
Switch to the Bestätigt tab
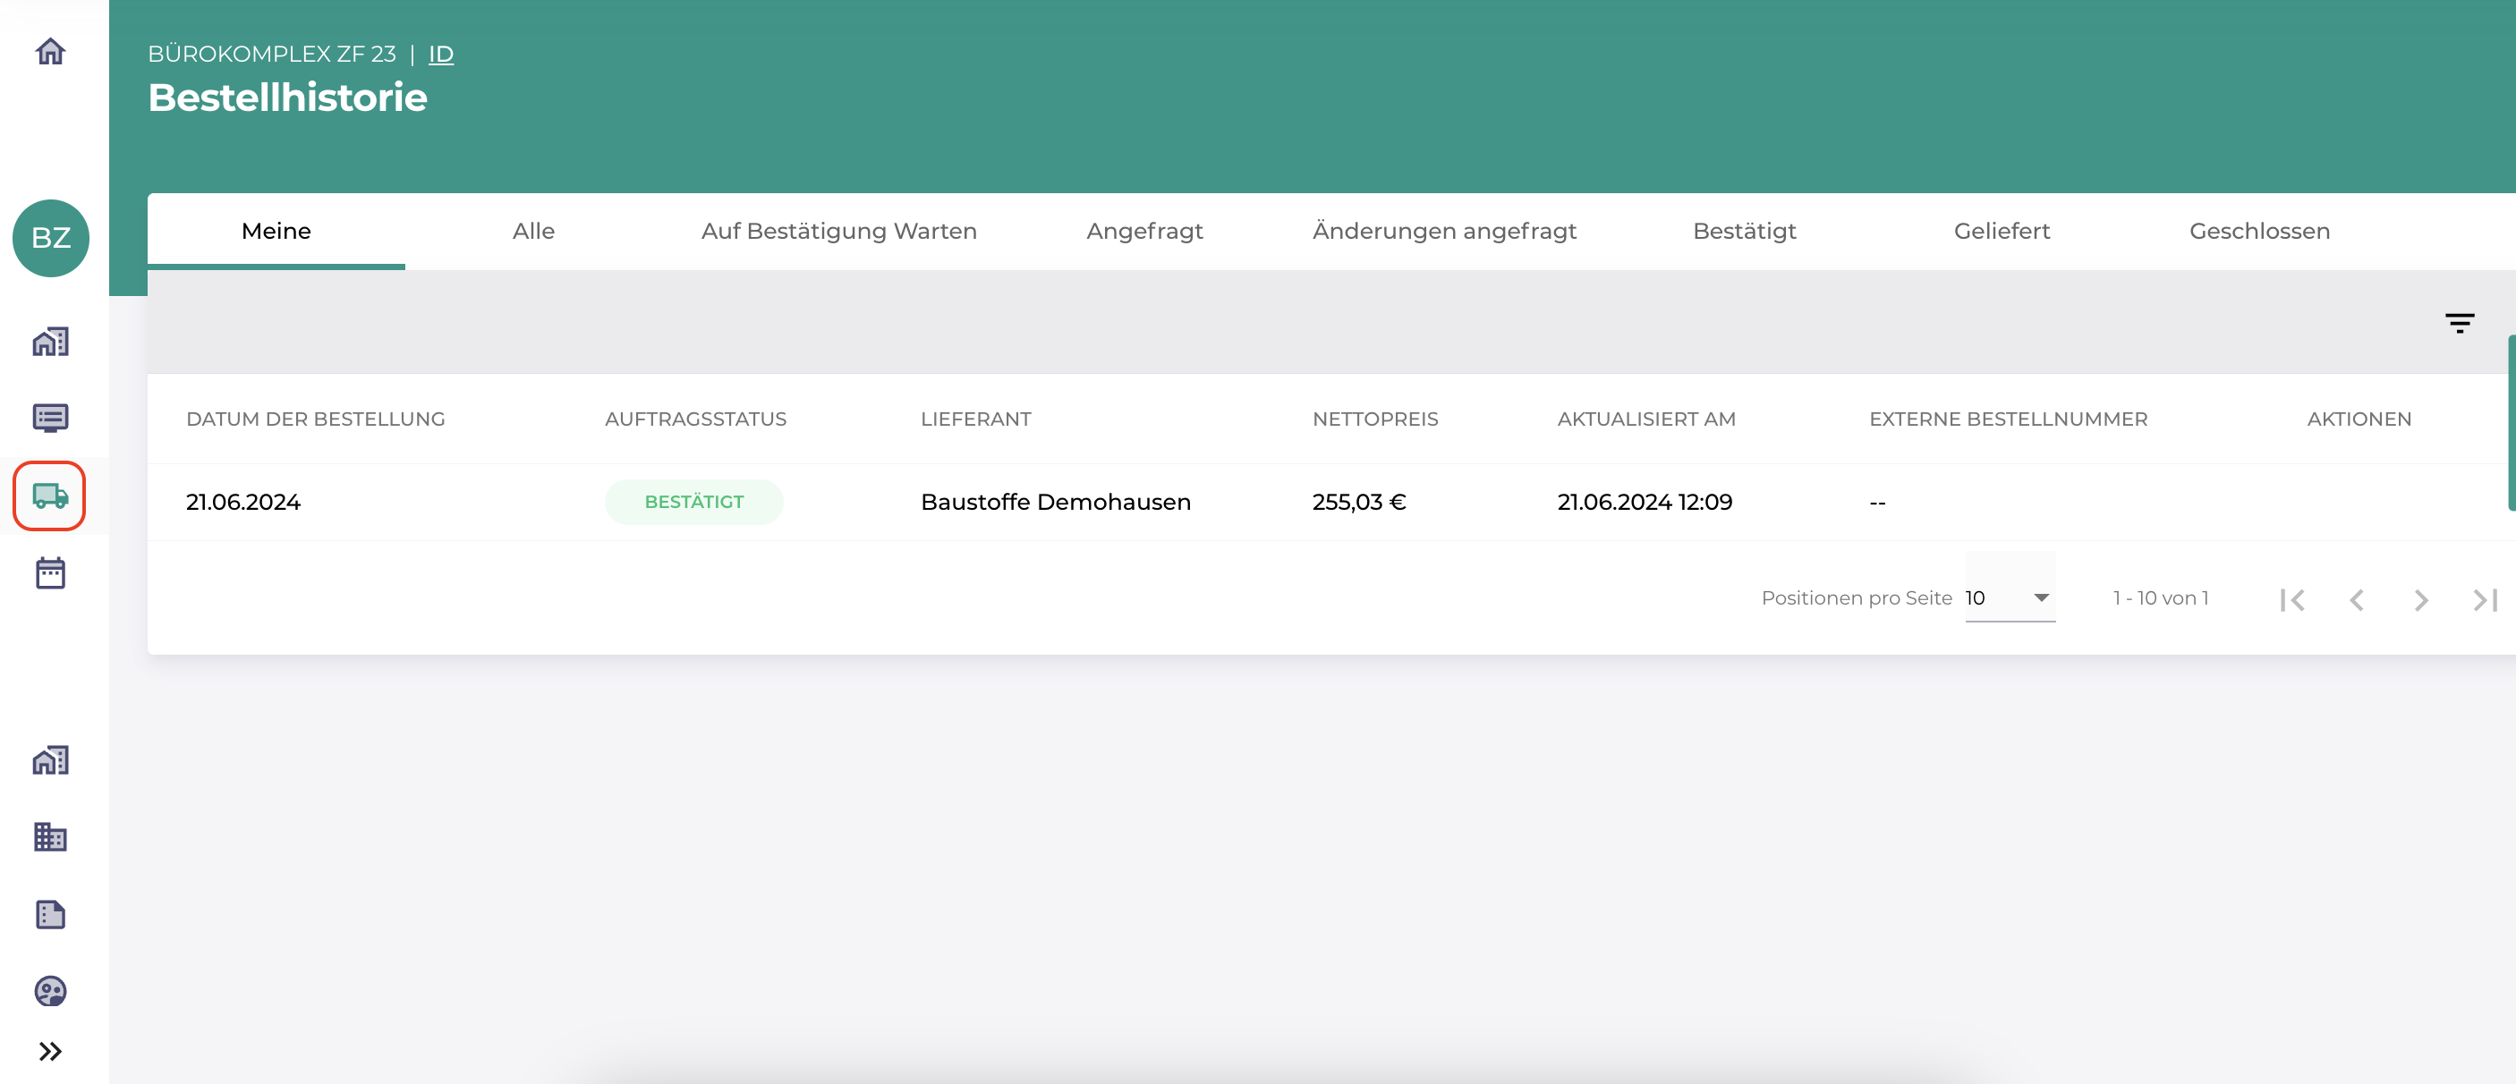click(x=1744, y=231)
